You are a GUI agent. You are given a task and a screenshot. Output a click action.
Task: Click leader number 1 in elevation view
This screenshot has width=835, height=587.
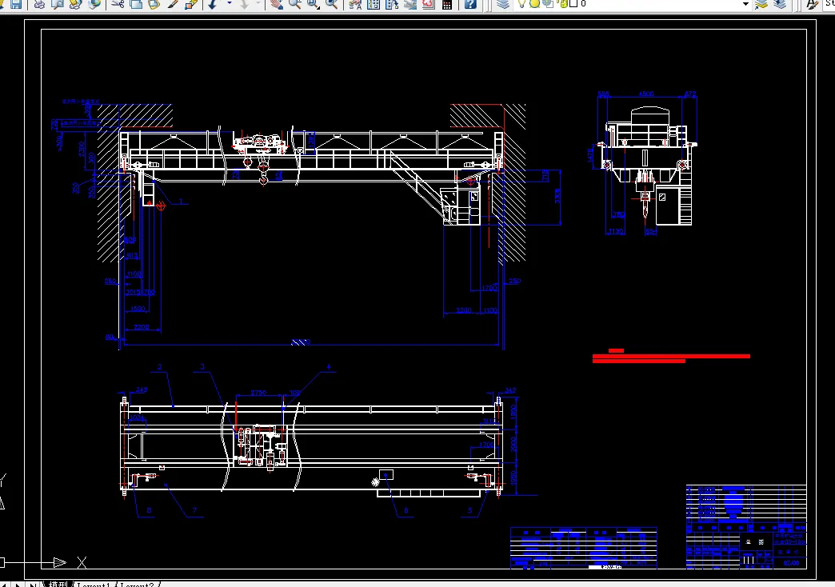(x=181, y=202)
